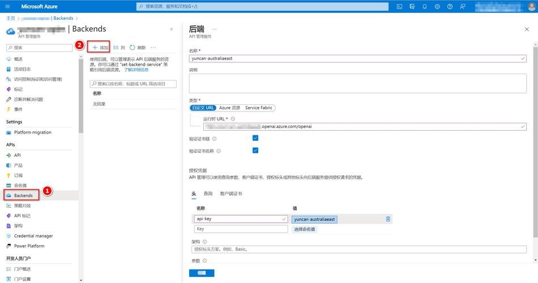Open Cloud Shell from top bar

(x=399, y=6)
